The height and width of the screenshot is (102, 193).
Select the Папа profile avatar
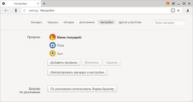coord(53,45)
